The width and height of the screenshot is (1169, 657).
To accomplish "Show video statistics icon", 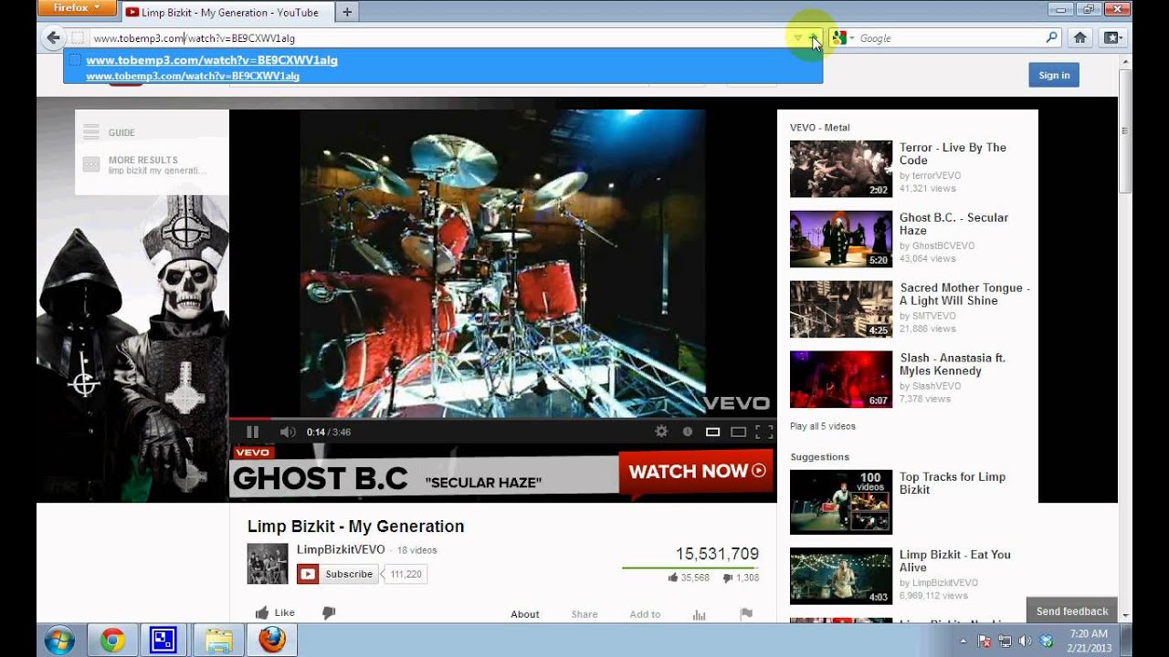I will click(x=700, y=614).
